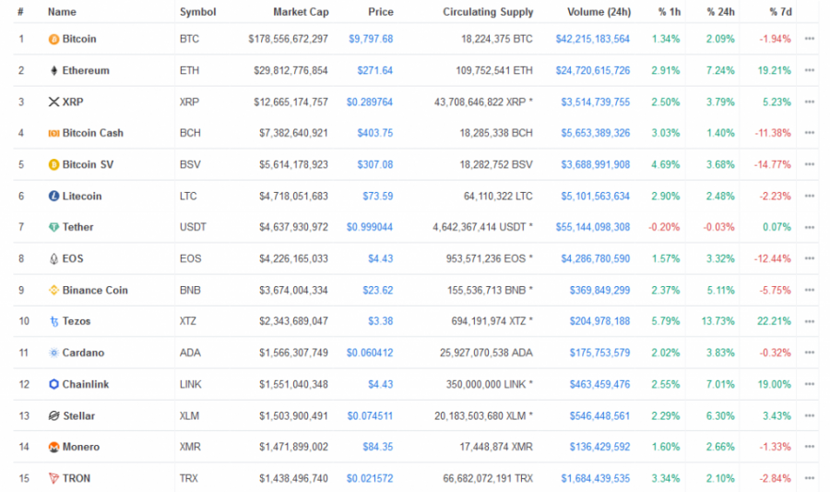This screenshot has height=492, width=830.
Task: Open the three-dot menu in Bitcoin SV row
Action: 810,164
